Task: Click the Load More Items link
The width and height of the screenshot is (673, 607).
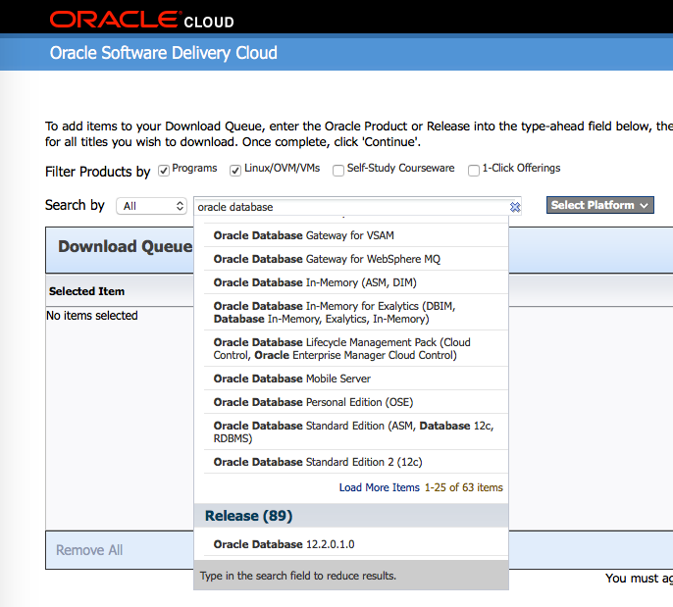Action: pyautogui.click(x=379, y=487)
